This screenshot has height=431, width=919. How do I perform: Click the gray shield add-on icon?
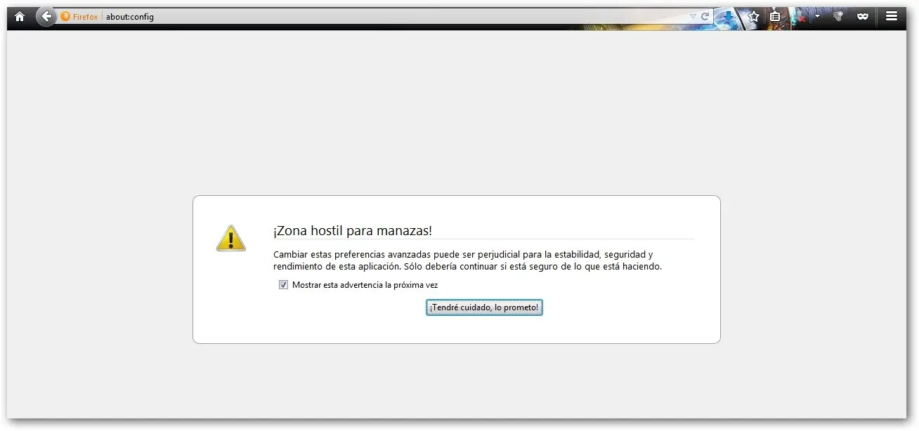(x=837, y=16)
